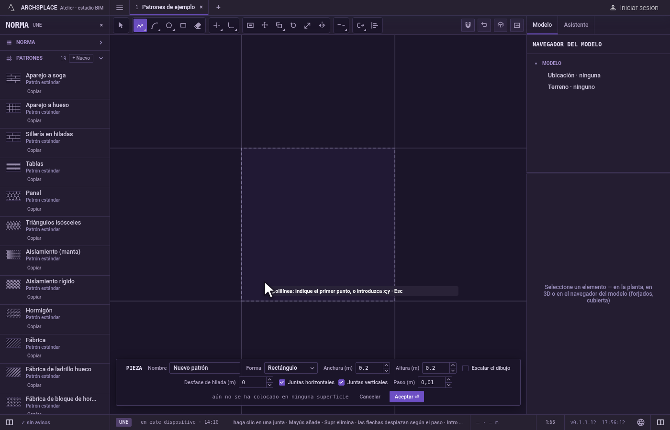Select the arrow pointer tool
670x430 pixels.
121,25
